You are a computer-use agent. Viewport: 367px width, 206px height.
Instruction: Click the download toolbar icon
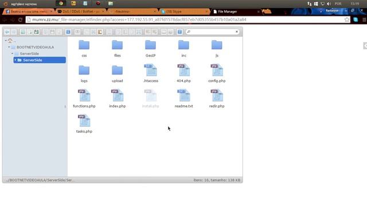coord(52,32)
